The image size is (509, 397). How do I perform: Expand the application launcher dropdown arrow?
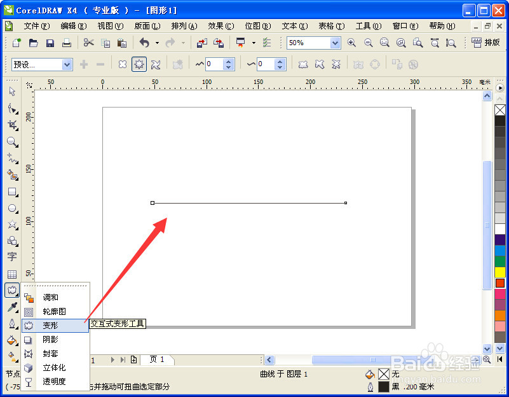pos(254,43)
